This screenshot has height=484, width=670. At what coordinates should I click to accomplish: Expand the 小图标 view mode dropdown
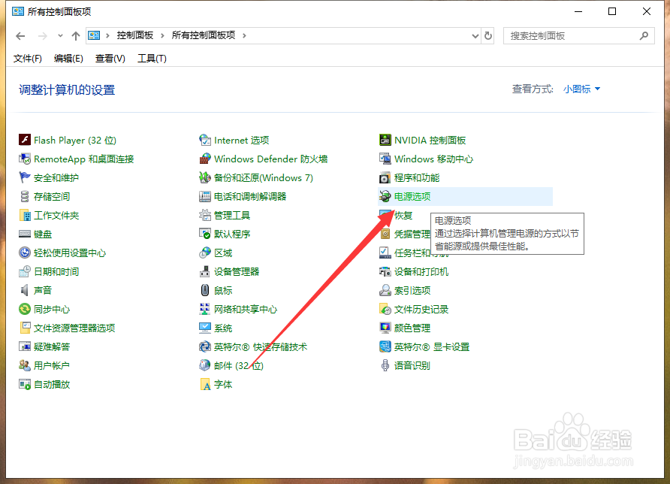[x=581, y=89]
